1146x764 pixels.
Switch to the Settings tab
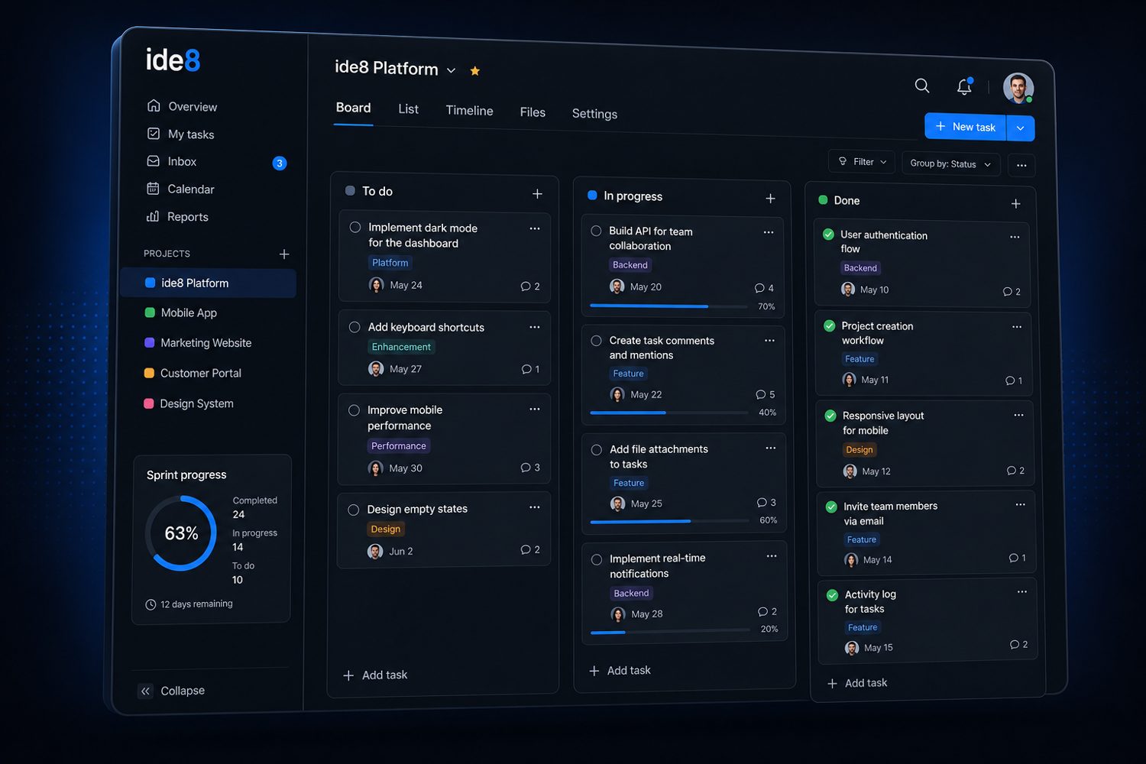click(594, 114)
